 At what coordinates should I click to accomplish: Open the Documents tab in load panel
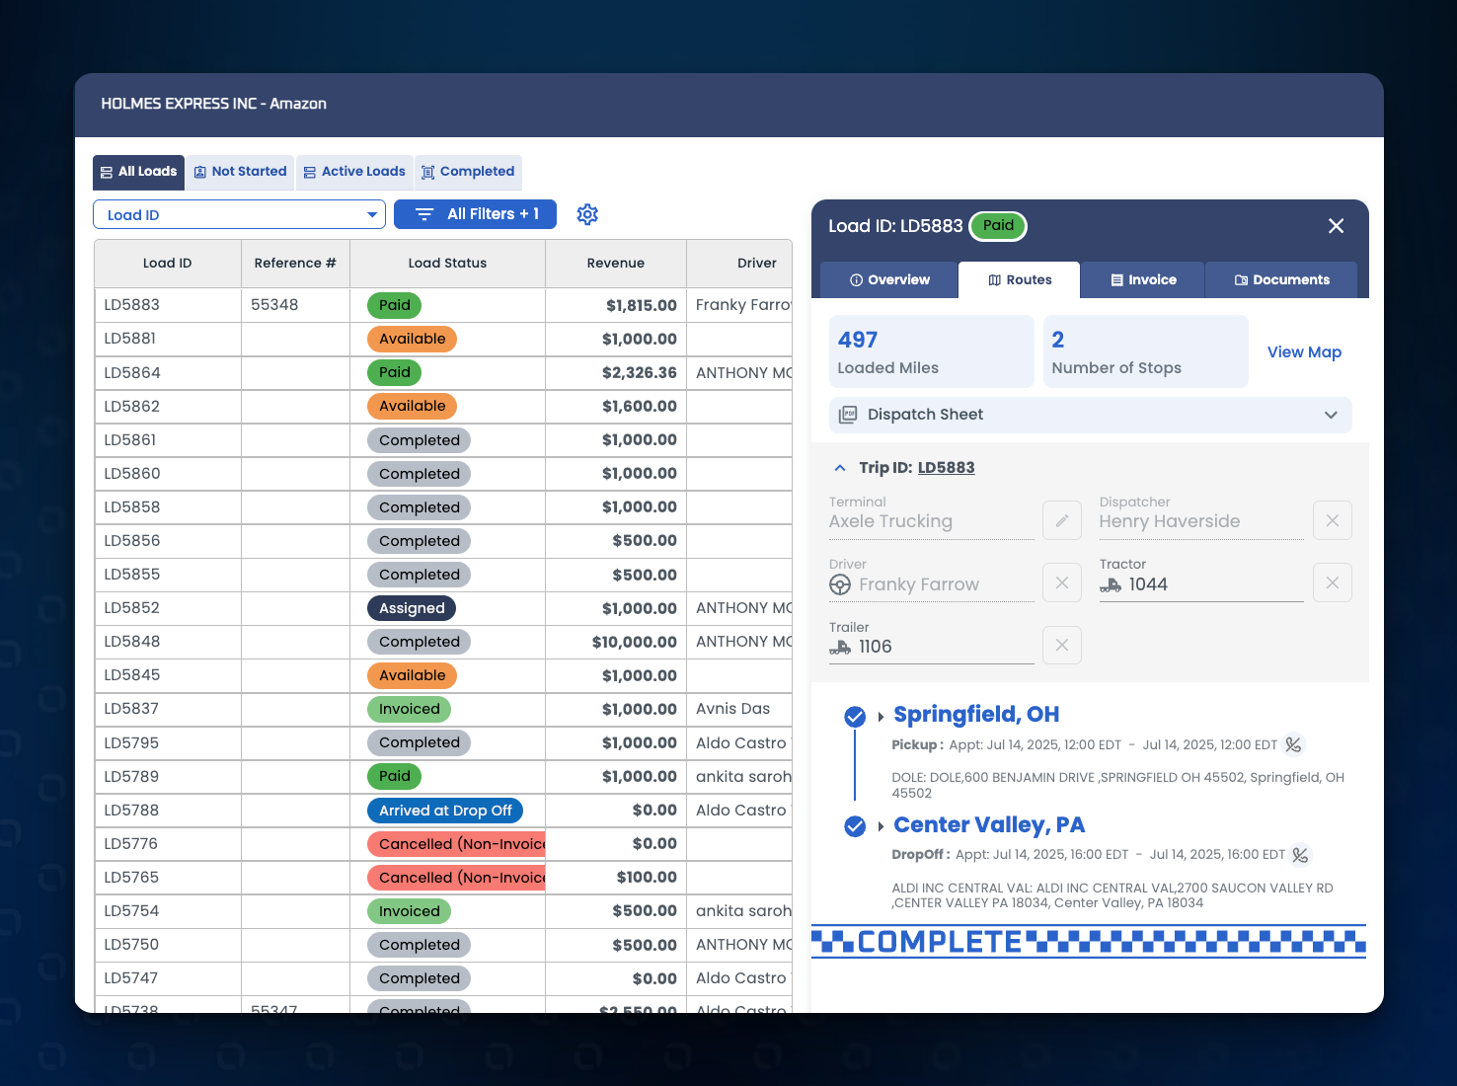[1281, 279]
